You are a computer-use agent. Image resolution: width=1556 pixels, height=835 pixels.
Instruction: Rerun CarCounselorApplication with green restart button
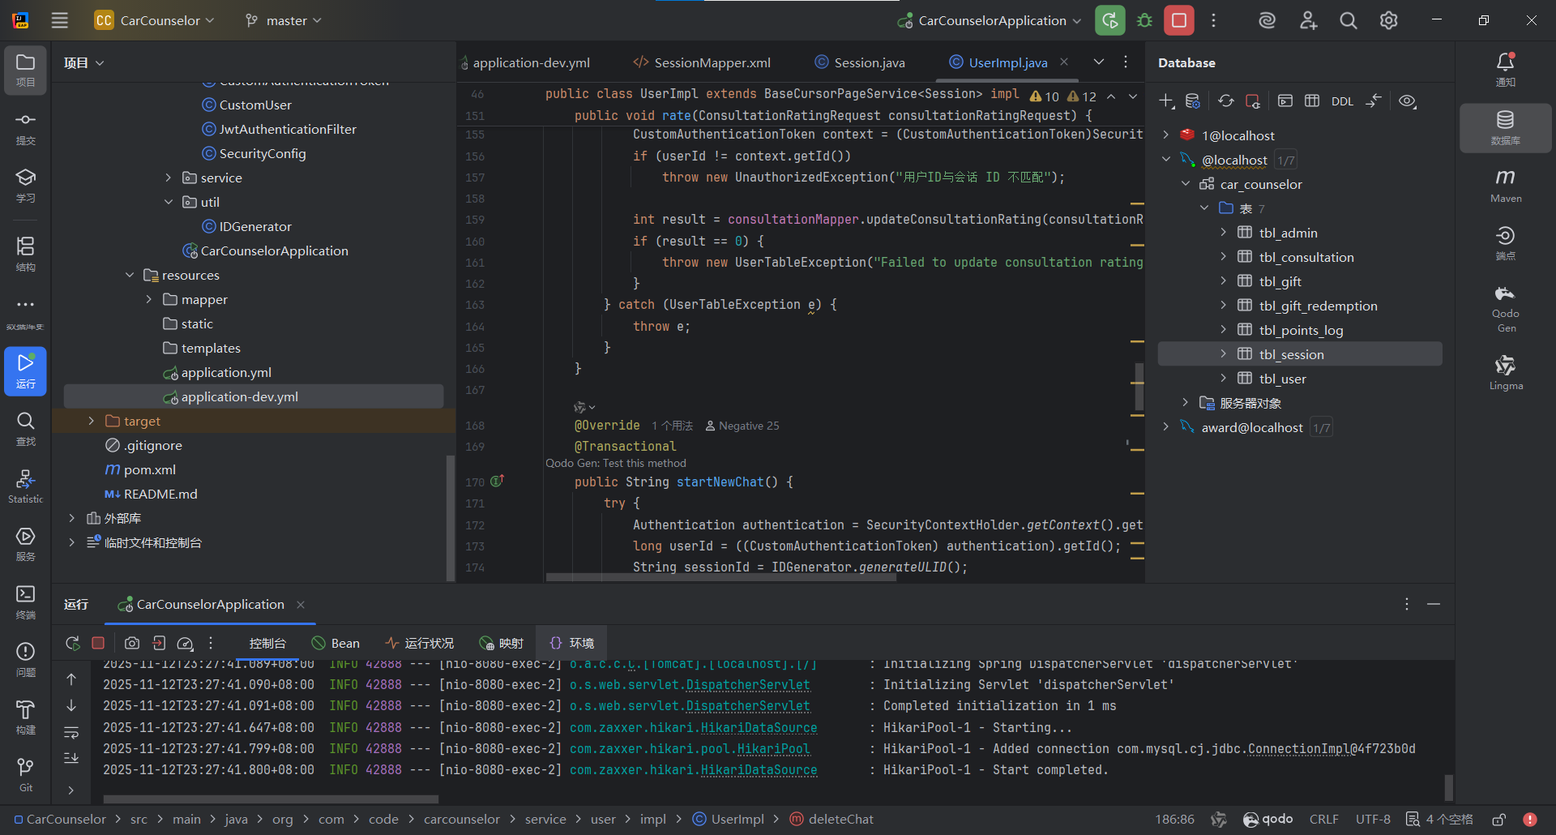pyautogui.click(x=1109, y=20)
